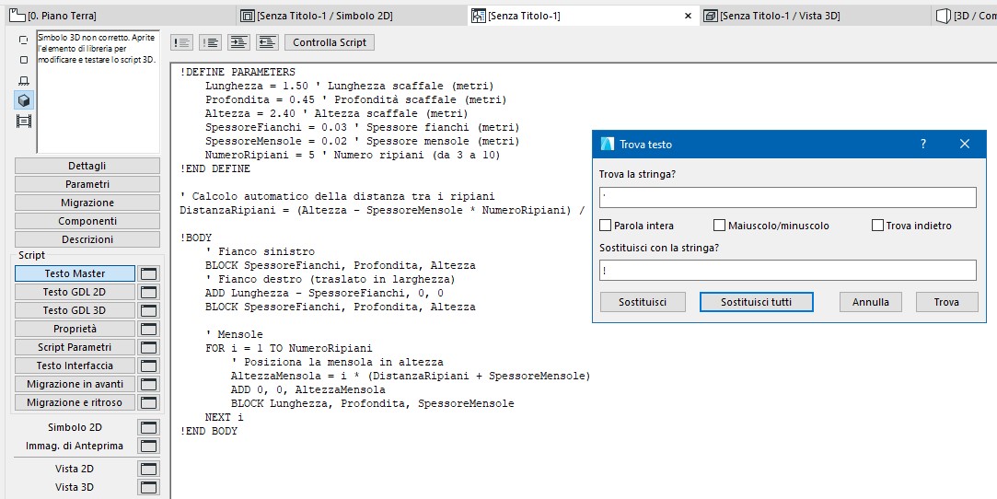
Task: Select the 3D cube view icon
Action: tap(24, 100)
